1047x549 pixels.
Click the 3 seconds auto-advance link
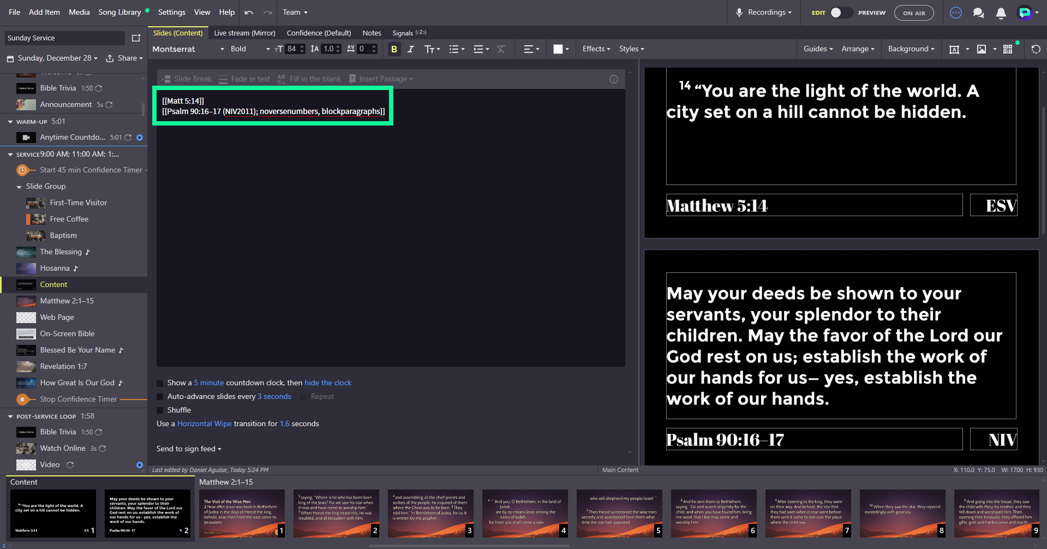tap(274, 397)
